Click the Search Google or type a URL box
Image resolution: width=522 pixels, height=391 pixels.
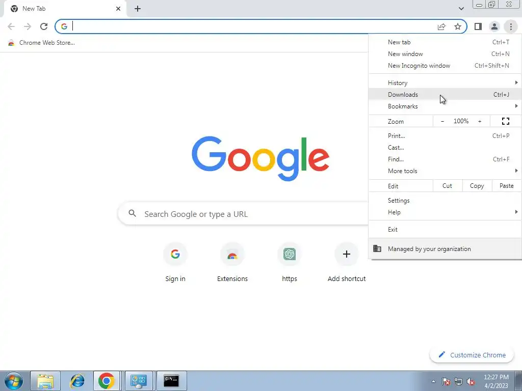click(243, 213)
